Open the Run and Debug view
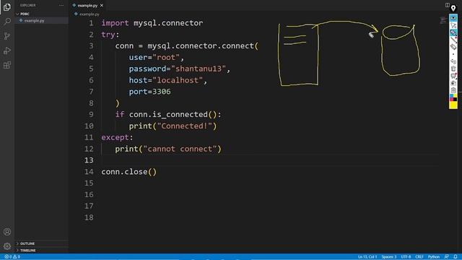462x260 pixels. [x=7, y=51]
